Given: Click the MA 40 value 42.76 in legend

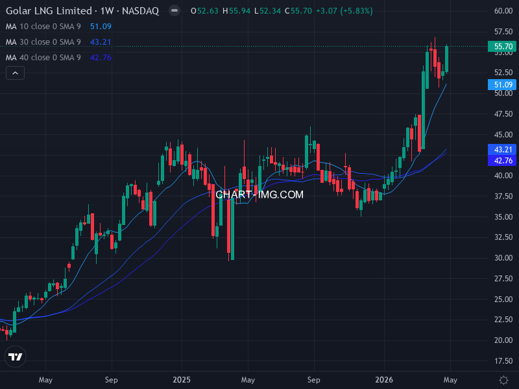Looking at the screenshot, I should pos(101,58).
